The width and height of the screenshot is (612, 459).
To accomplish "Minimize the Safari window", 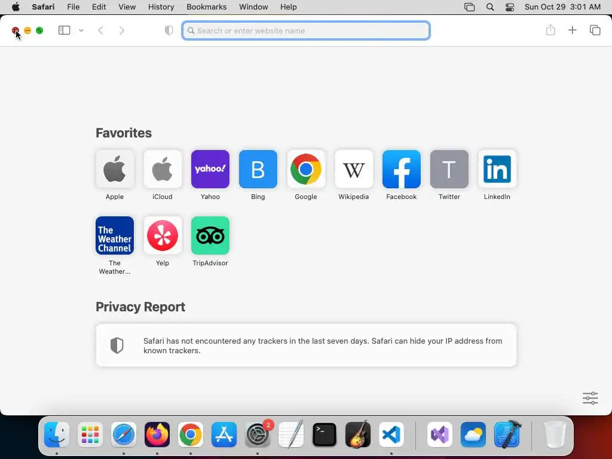I will pos(27,30).
